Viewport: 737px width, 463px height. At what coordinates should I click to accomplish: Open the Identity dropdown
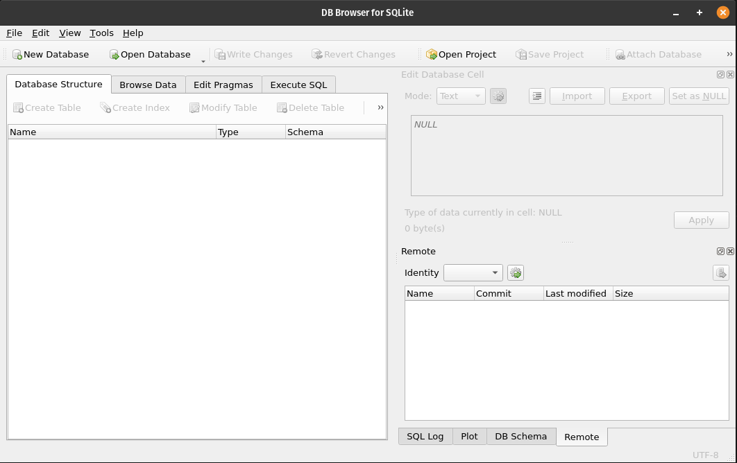pyautogui.click(x=473, y=273)
